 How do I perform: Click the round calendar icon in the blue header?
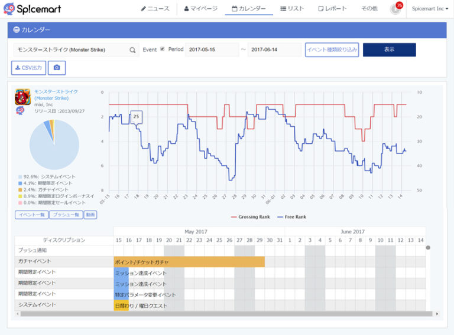click(x=17, y=29)
